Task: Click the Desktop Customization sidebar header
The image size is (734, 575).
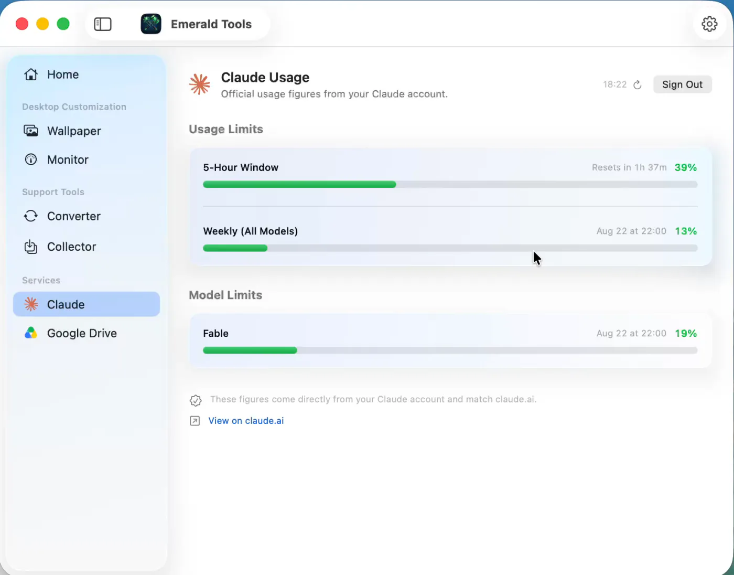Action: 74,107
